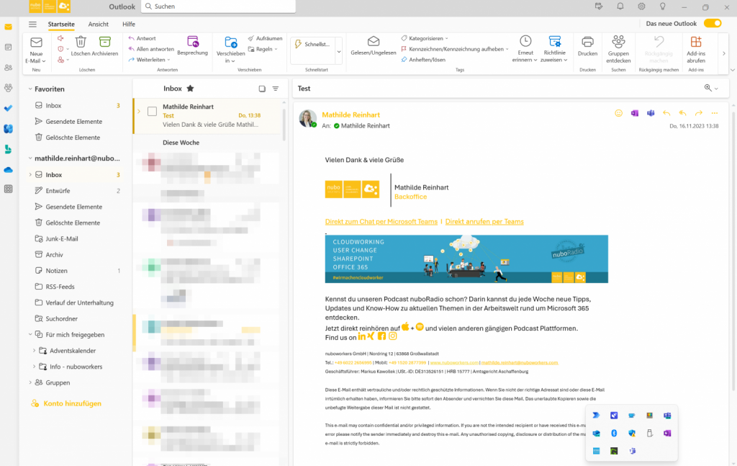Open Direkt anrufen per Teams link
The image size is (737, 466).
pyautogui.click(x=484, y=222)
